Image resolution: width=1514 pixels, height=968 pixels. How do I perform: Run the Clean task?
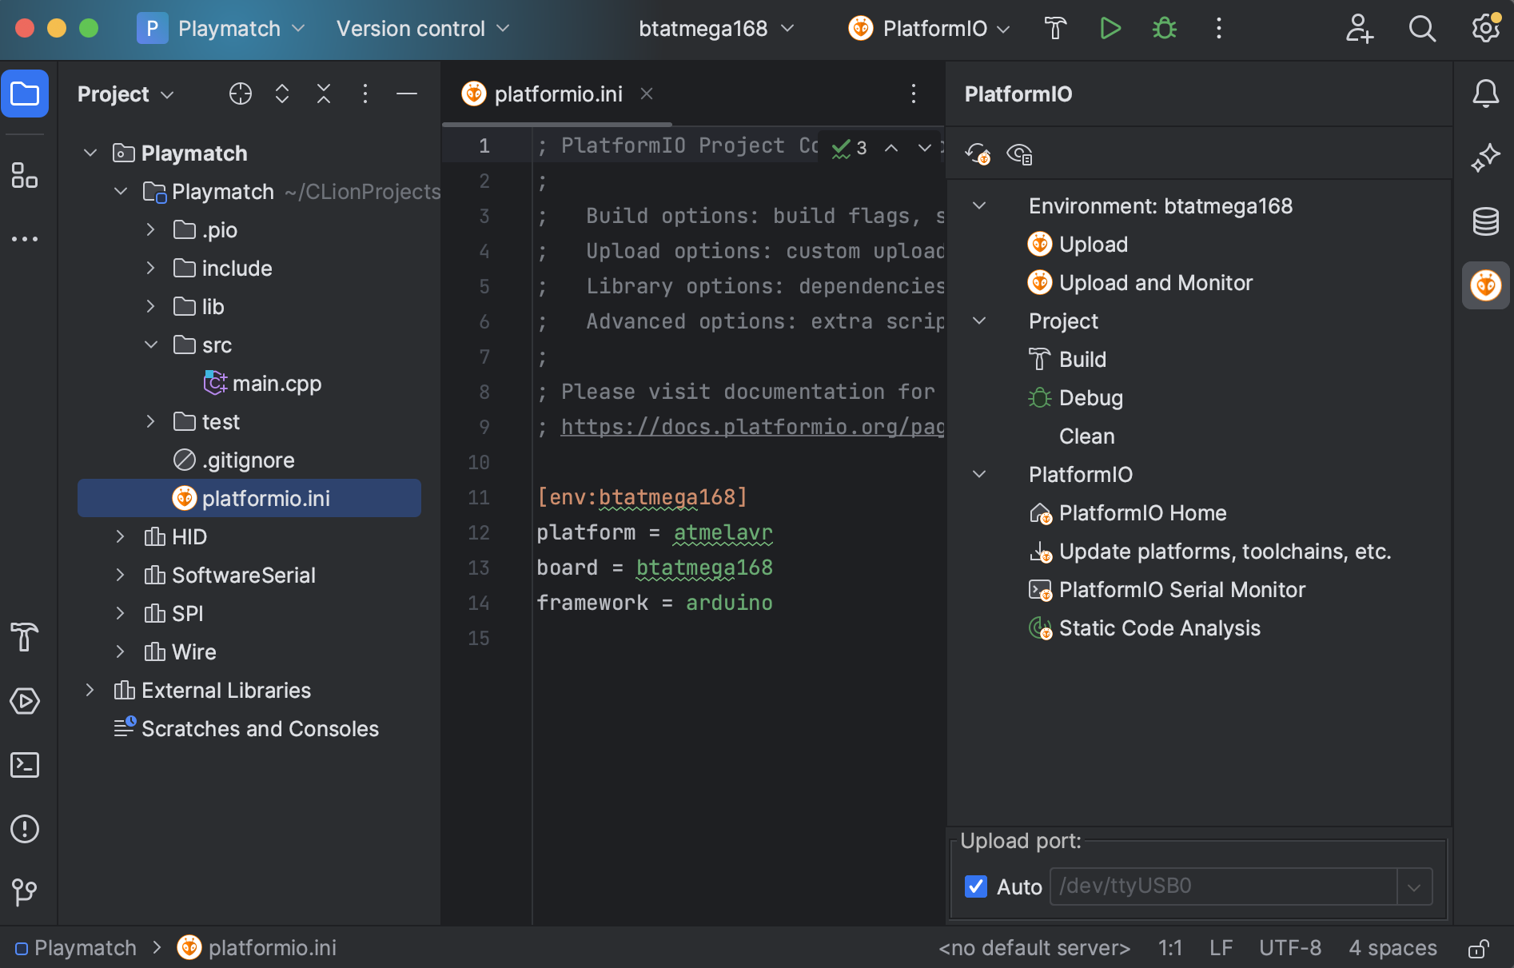1086,436
